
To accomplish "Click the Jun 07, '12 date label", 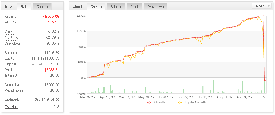I will [166, 97].
